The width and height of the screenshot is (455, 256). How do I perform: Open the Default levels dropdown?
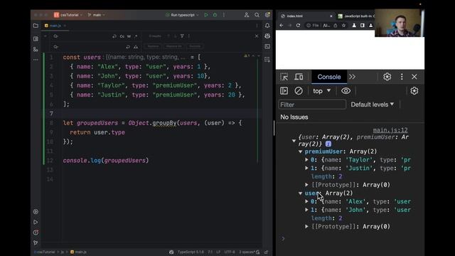click(373, 105)
